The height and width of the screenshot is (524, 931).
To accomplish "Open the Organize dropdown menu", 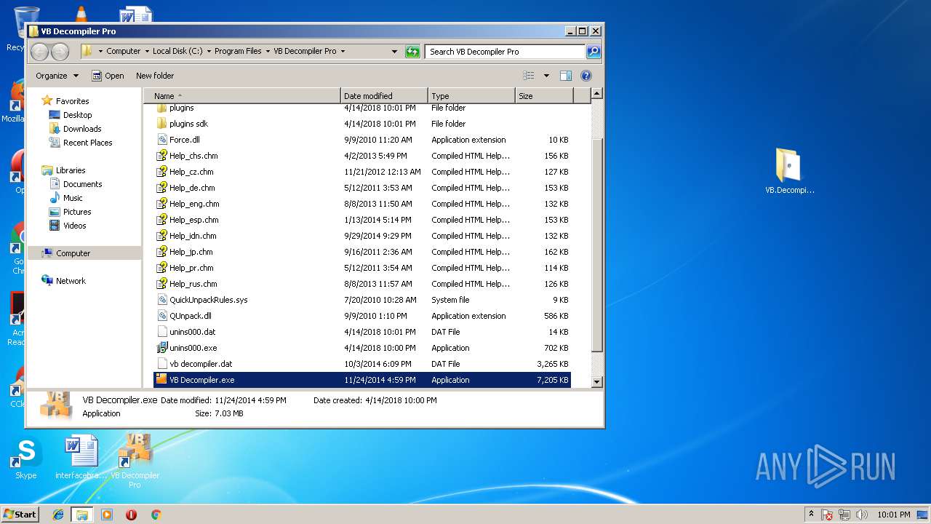I will [57, 76].
